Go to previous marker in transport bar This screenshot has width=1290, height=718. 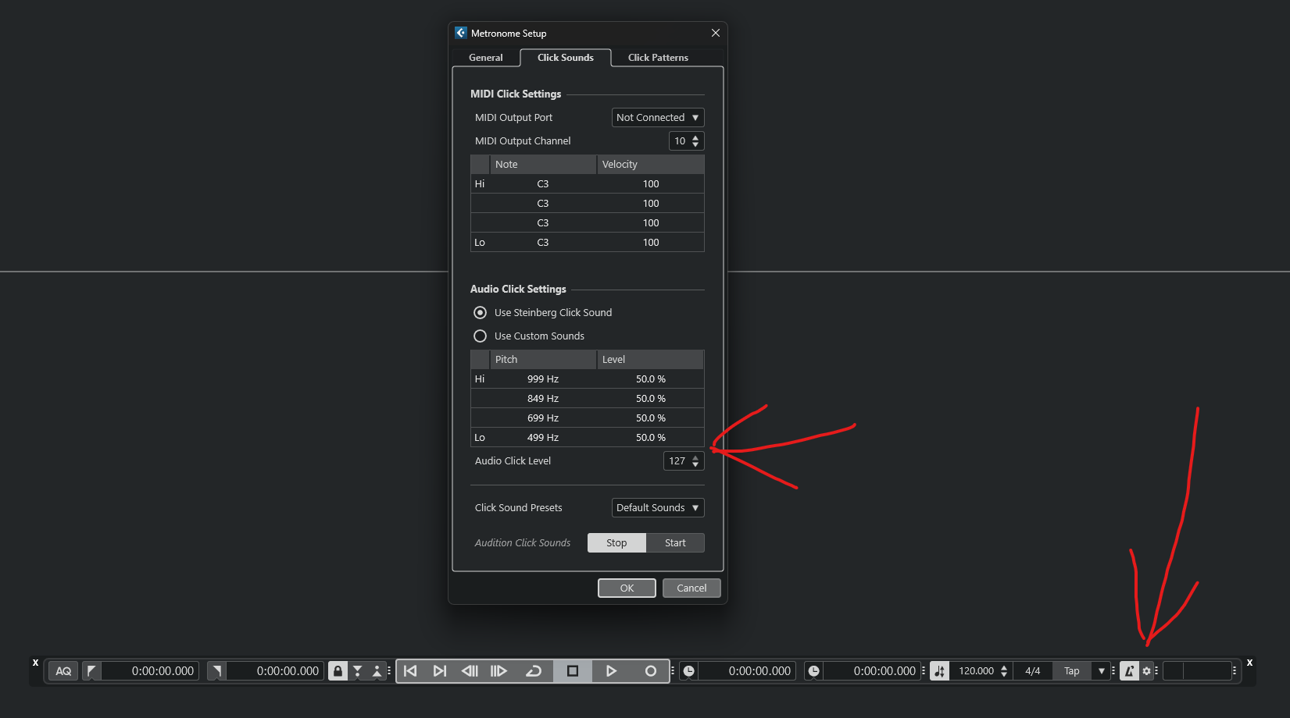pyautogui.click(x=410, y=671)
